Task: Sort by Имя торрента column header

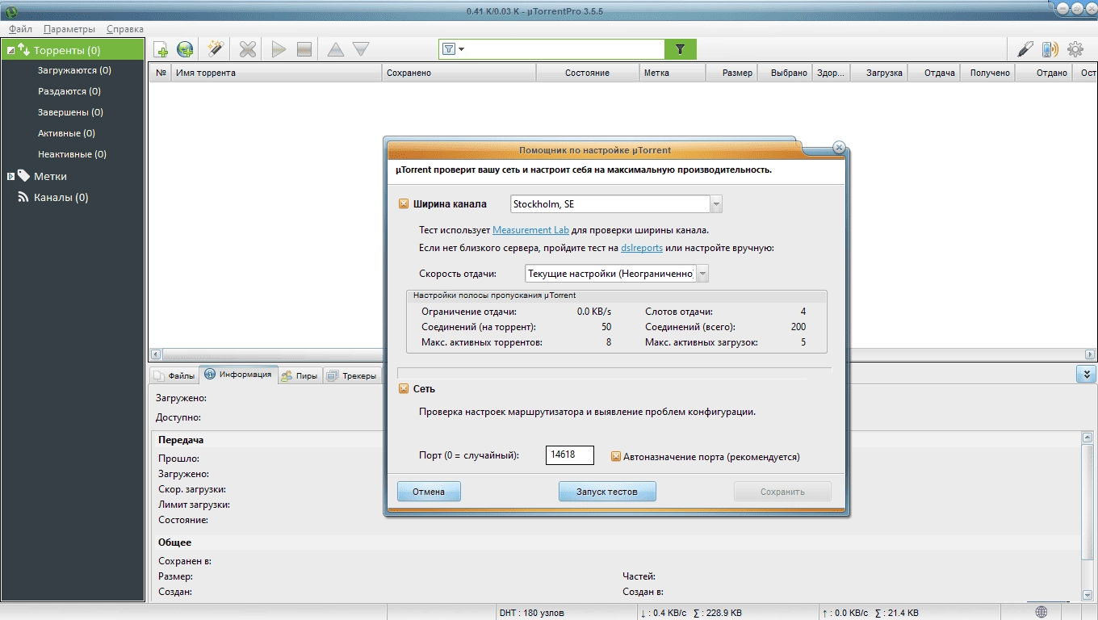Action: (277, 73)
